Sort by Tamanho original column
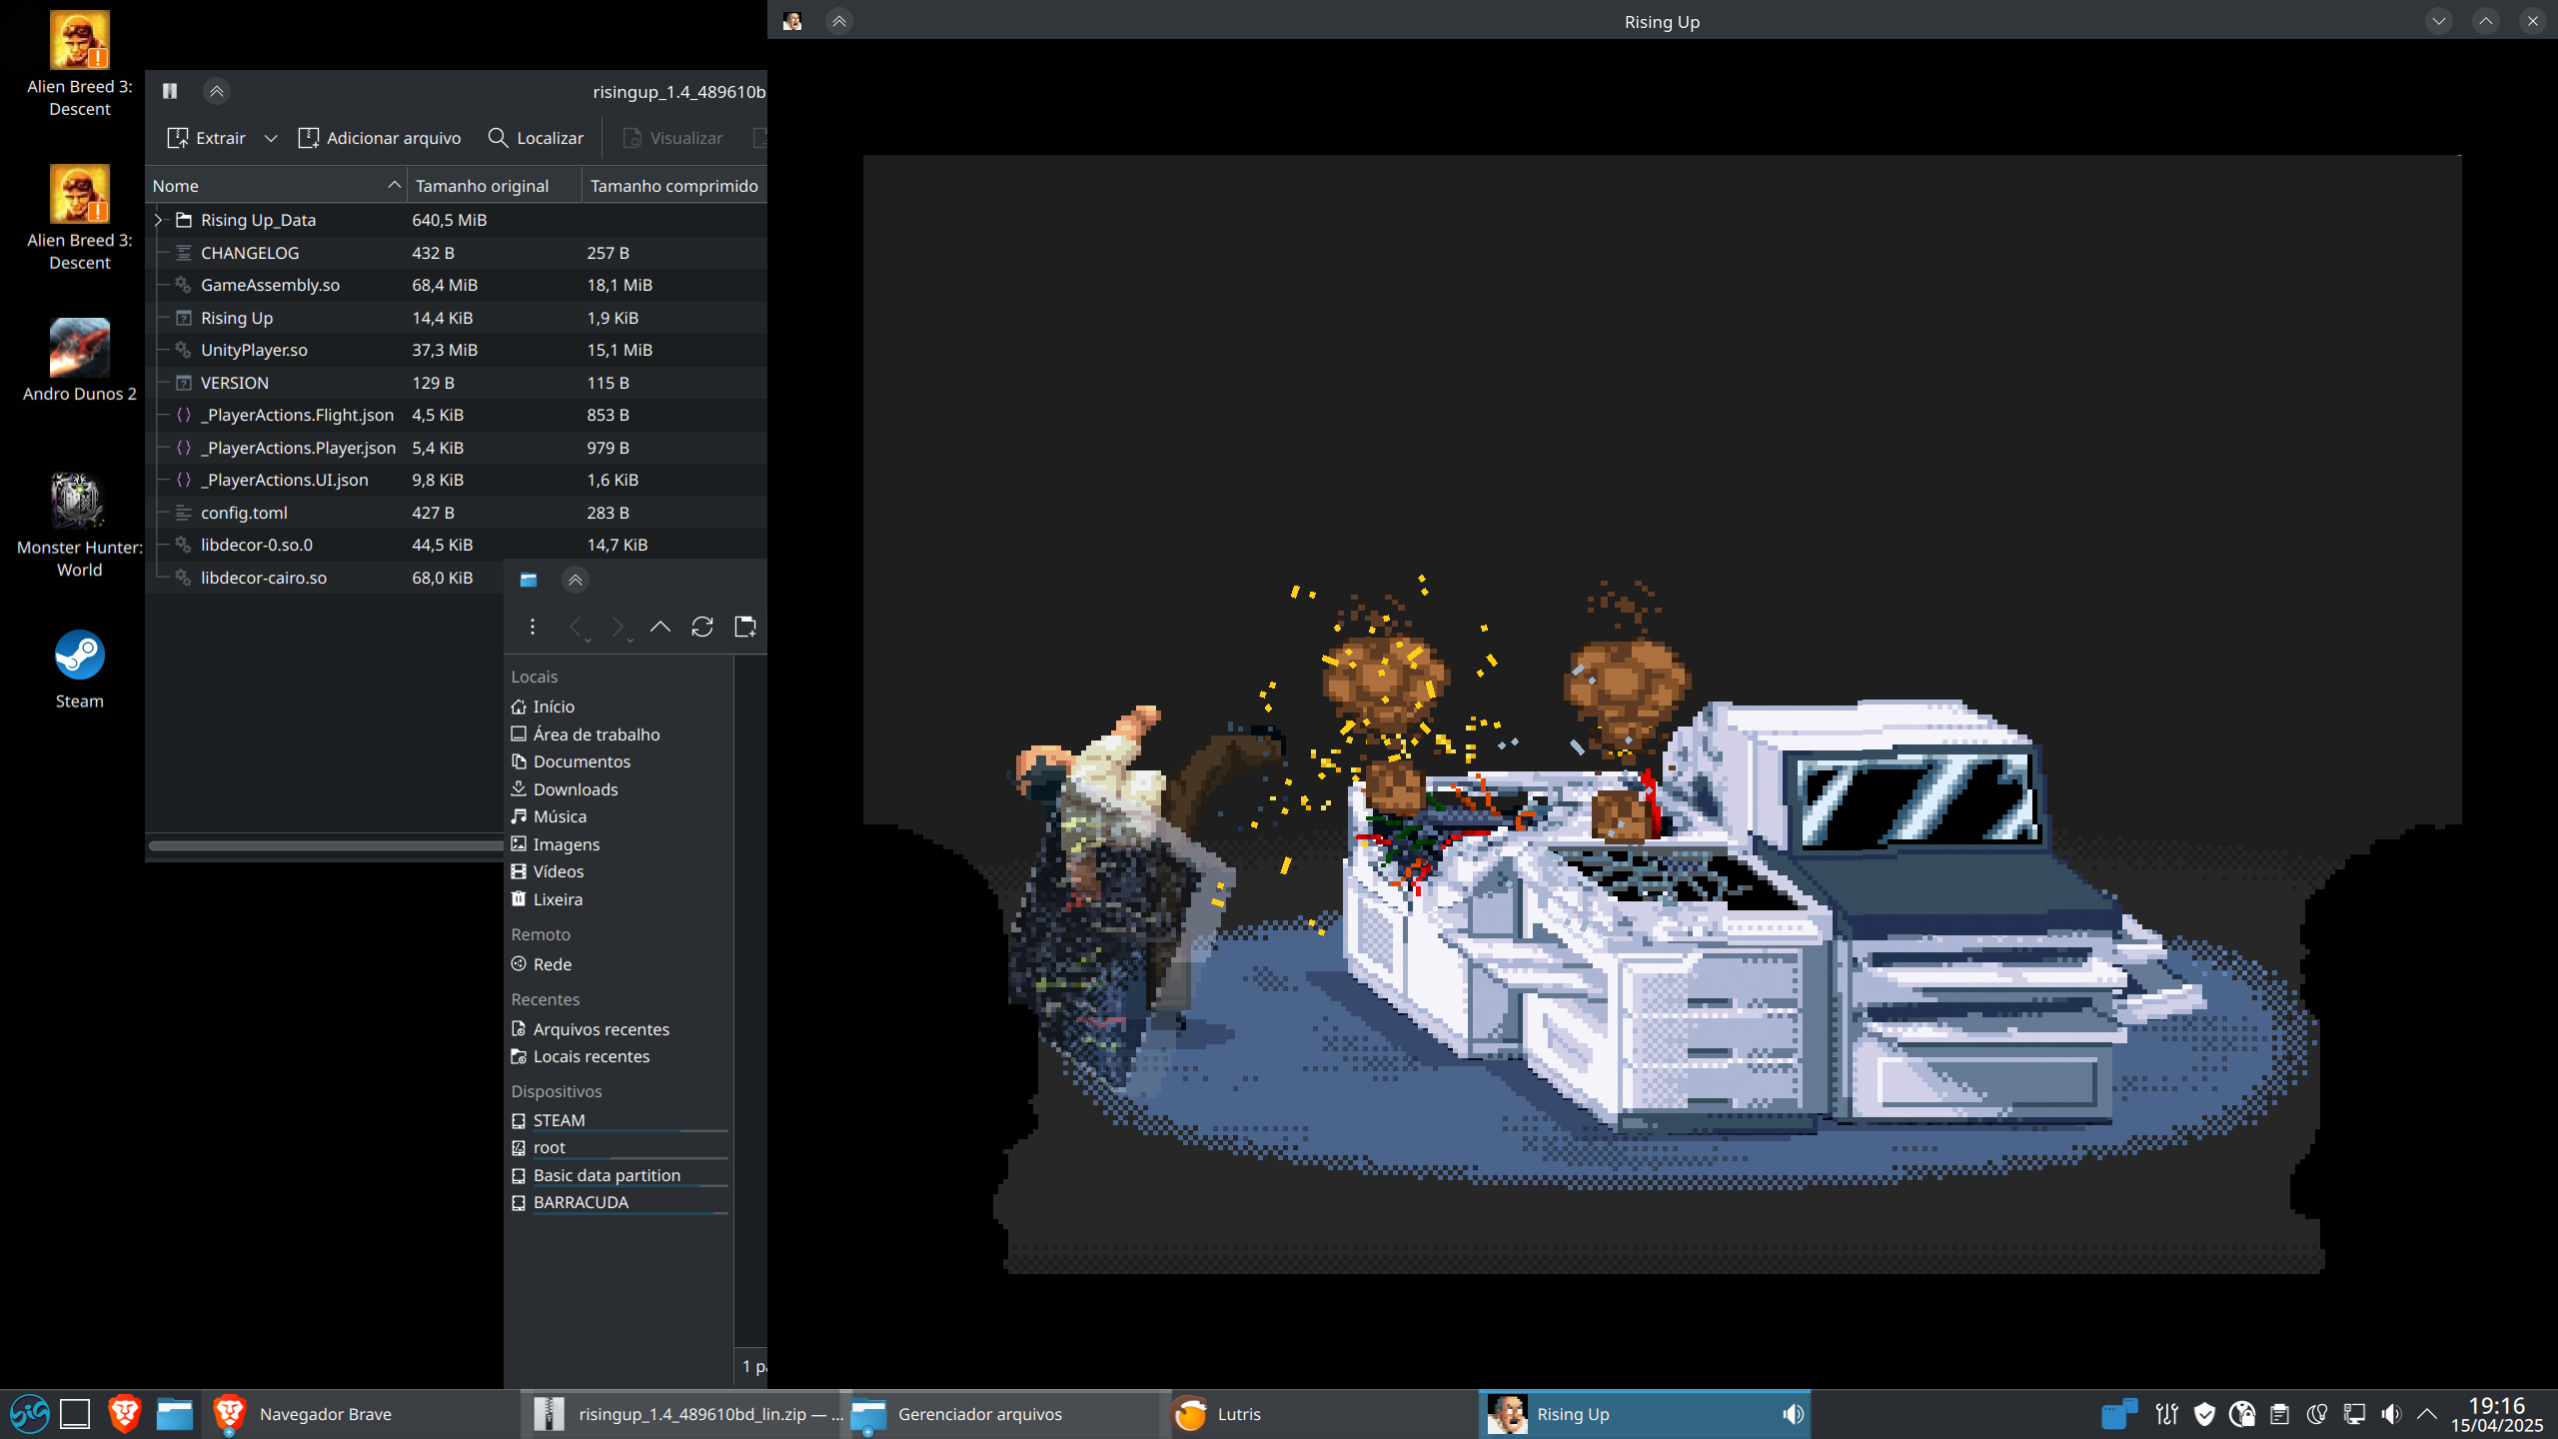Image resolution: width=2558 pixels, height=1439 pixels. click(x=495, y=186)
